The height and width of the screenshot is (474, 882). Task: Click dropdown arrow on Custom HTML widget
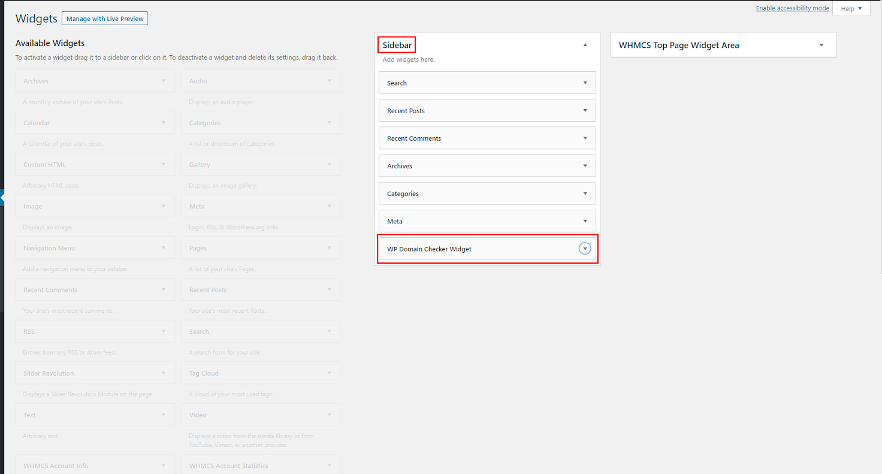click(164, 164)
